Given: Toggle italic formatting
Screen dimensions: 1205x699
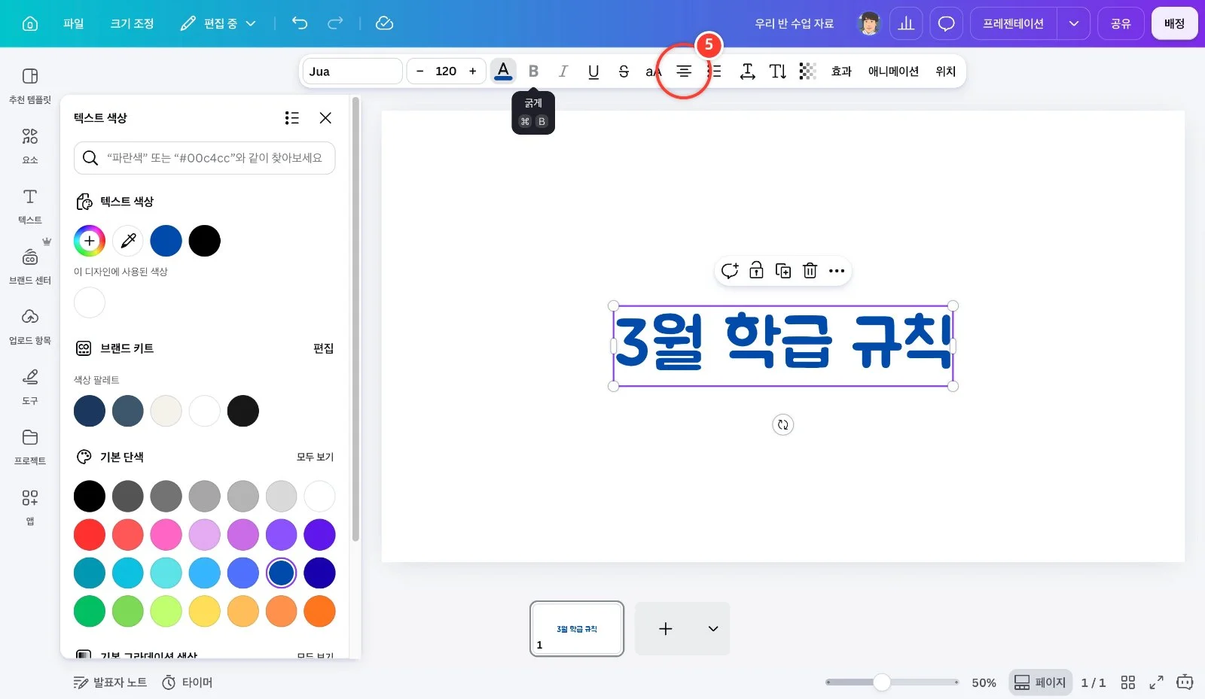Looking at the screenshot, I should pos(563,71).
